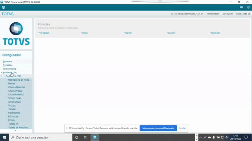Select the Fórmulas item
The height and width of the screenshot is (141, 252).
pyautogui.click(x=13, y=117)
